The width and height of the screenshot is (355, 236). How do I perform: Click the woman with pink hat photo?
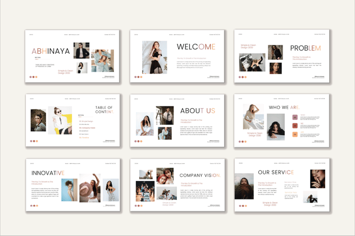(x=90, y=188)
